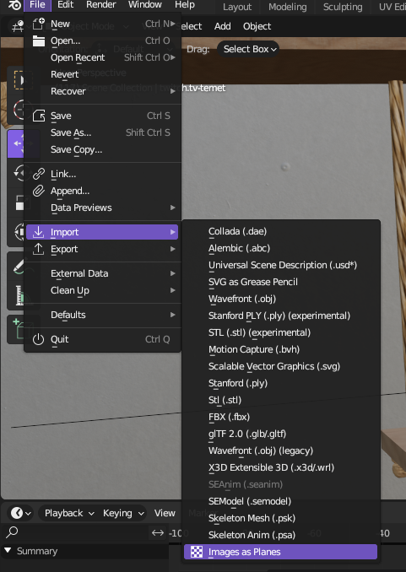The image size is (406, 572).
Task: Click the horizontal range arrows icon
Action: click(x=158, y=533)
